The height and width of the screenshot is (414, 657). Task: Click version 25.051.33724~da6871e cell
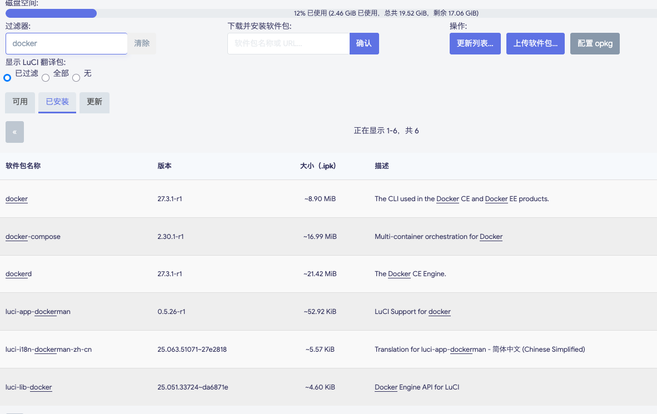coord(193,387)
